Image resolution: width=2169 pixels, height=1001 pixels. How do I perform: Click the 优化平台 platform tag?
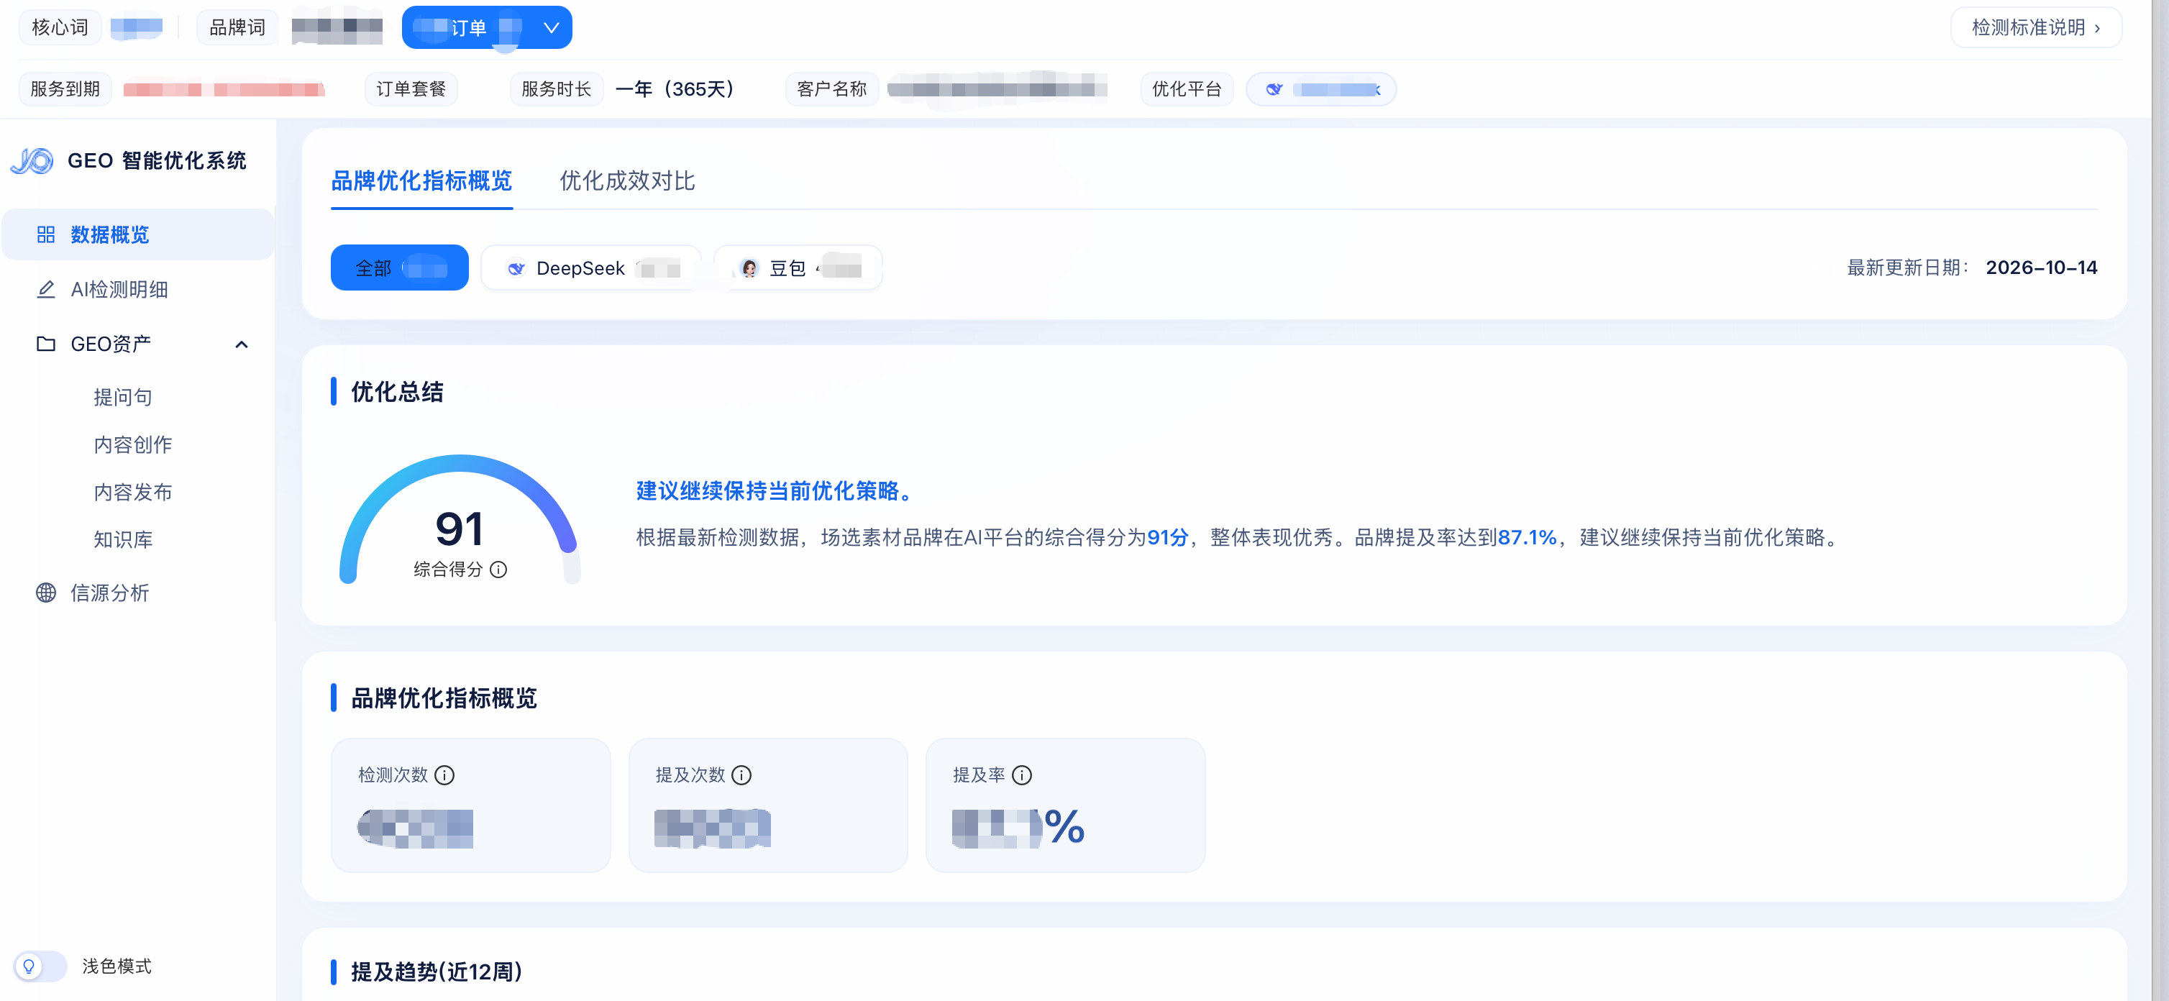pyautogui.click(x=1321, y=89)
